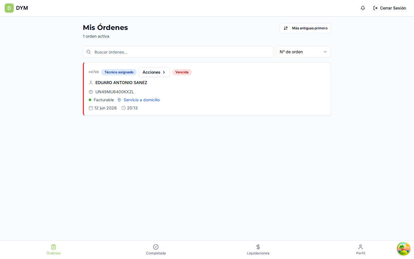Click the package icon next to UN49MU6400KXZL
The width and height of the screenshot is (414, 259).
[x=91, y=92]
